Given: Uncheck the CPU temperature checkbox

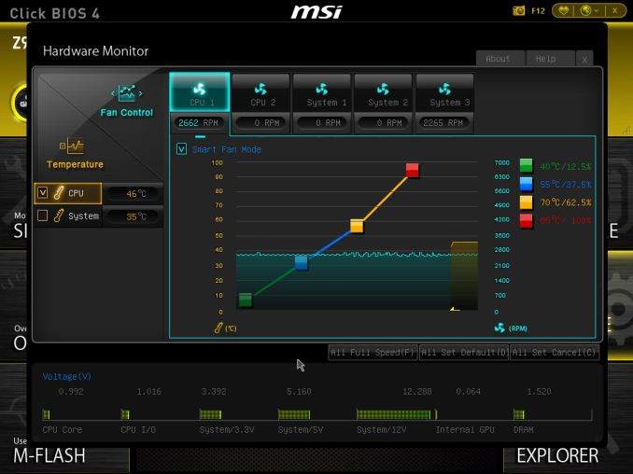Looking at the screenshot, I should 43,193.
